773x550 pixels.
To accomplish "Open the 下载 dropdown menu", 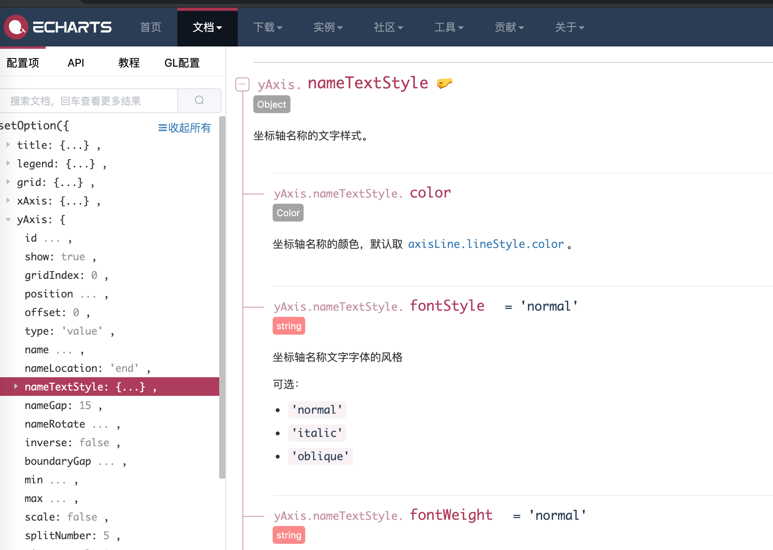I will (268, 27).
